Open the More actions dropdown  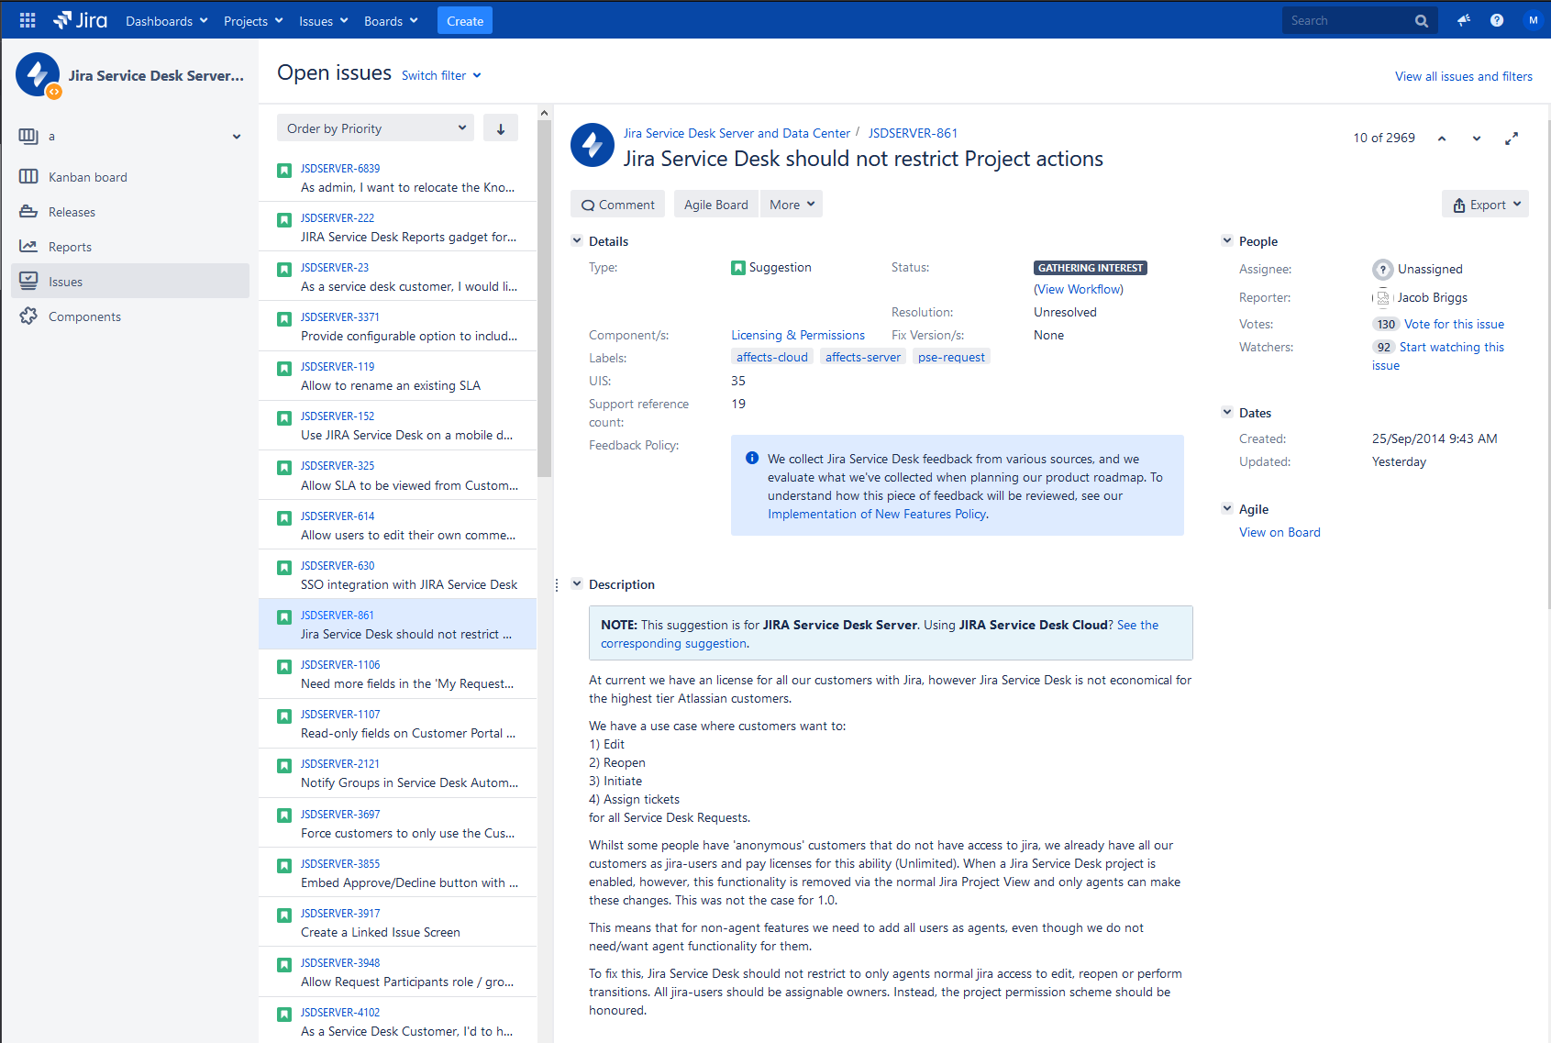click(x=792, y=205)
